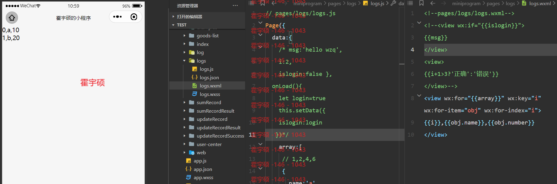Viewport: 557px width, 184px height.
Task: Expand the sumRecord folder
Action: pyautogui.click(x=184, y=102)
